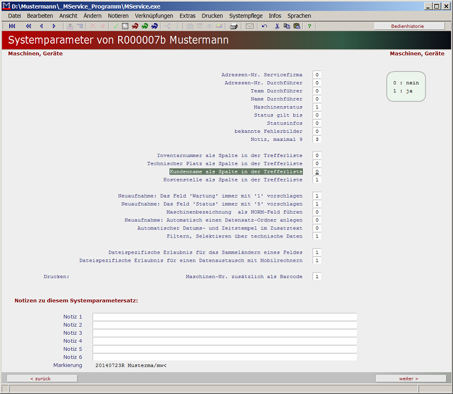The image size is (453, 394).
Task: Open the Sprachen menu
Action: tap(299, 15)
